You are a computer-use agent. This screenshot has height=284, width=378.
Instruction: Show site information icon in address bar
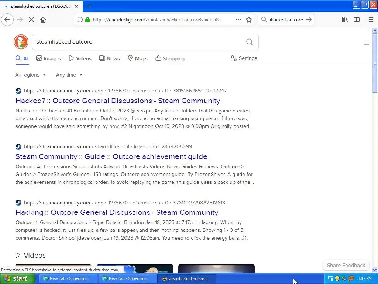coord(80,20)
